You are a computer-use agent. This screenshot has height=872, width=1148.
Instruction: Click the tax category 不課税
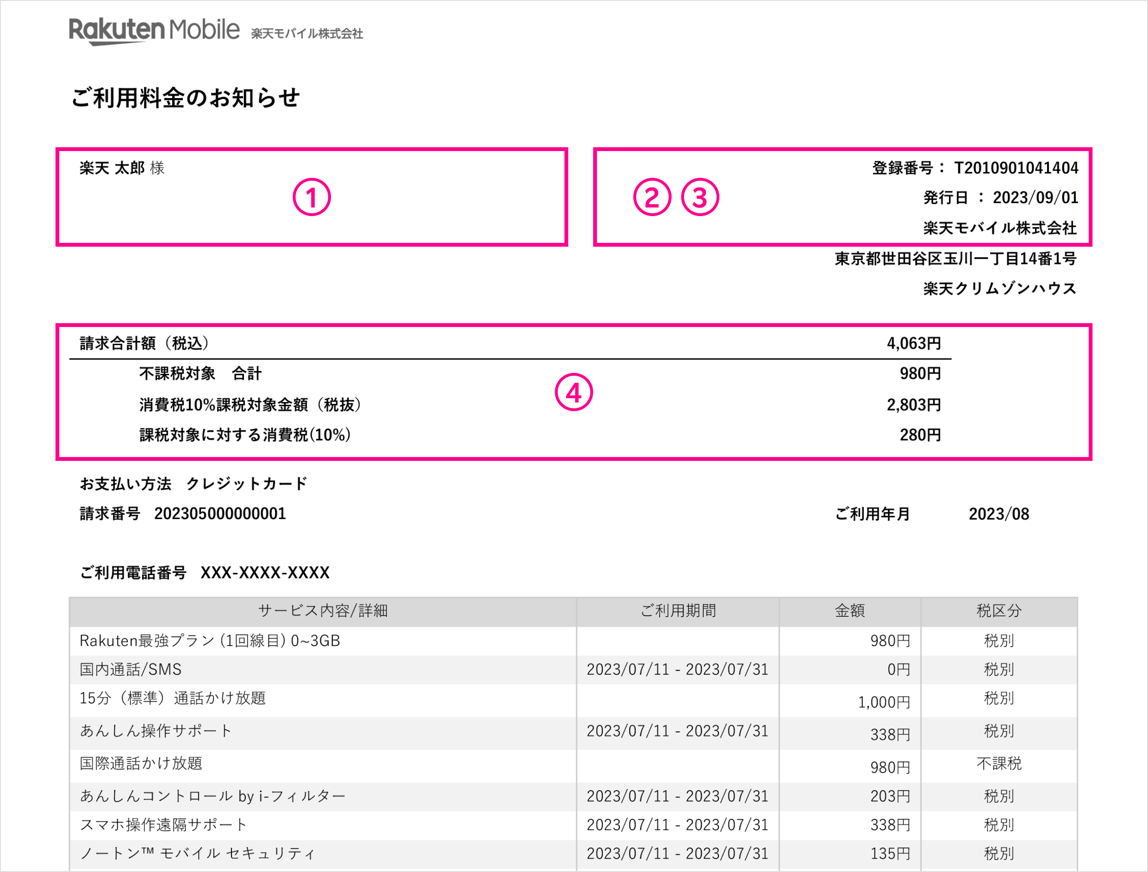pyautogui.click(x=999, y=763)
